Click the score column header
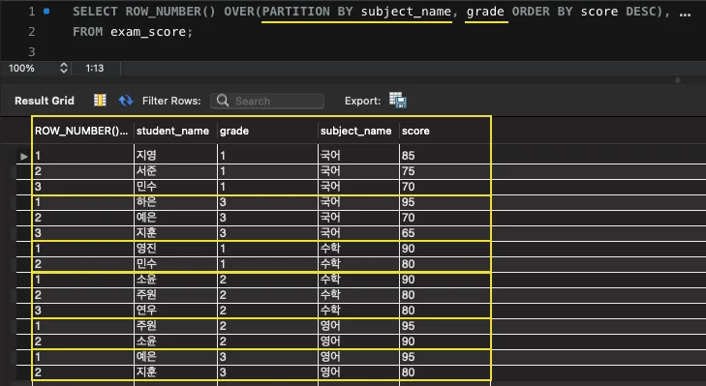This screenshot has width=706, height=386. click(x=445, y=131)
